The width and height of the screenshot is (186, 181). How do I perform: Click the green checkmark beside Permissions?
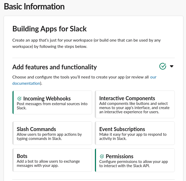[102, 156]
